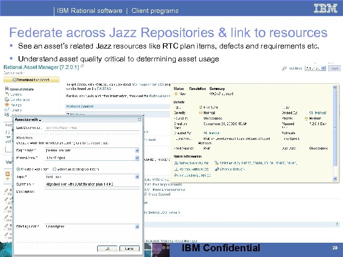Viewport: 343px width, 257px height.
Task: Click the Minor Enhancements row text
Action: point(169,189)
